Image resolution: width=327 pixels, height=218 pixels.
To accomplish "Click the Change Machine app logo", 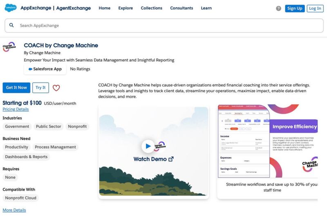I will [9, 47].
